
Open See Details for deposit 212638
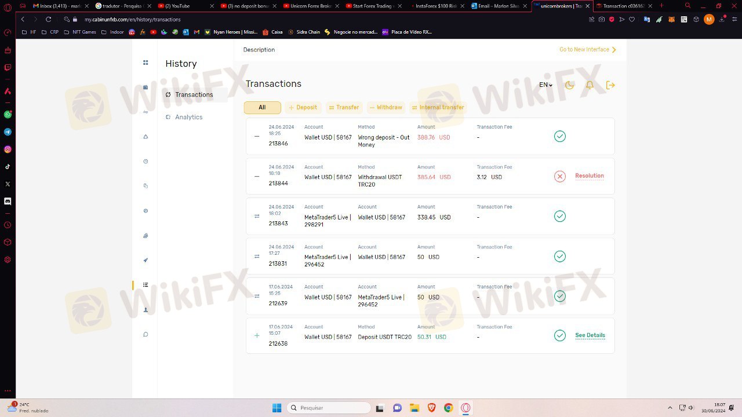(590, 335)
